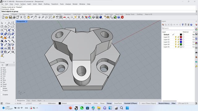Toggle the Cen osnap checkbox

point(1,76)
